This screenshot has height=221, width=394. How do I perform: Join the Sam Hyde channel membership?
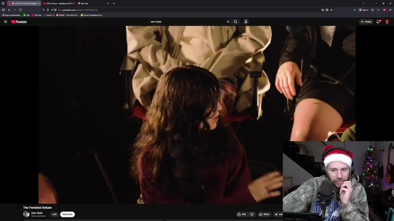[54, 214]
